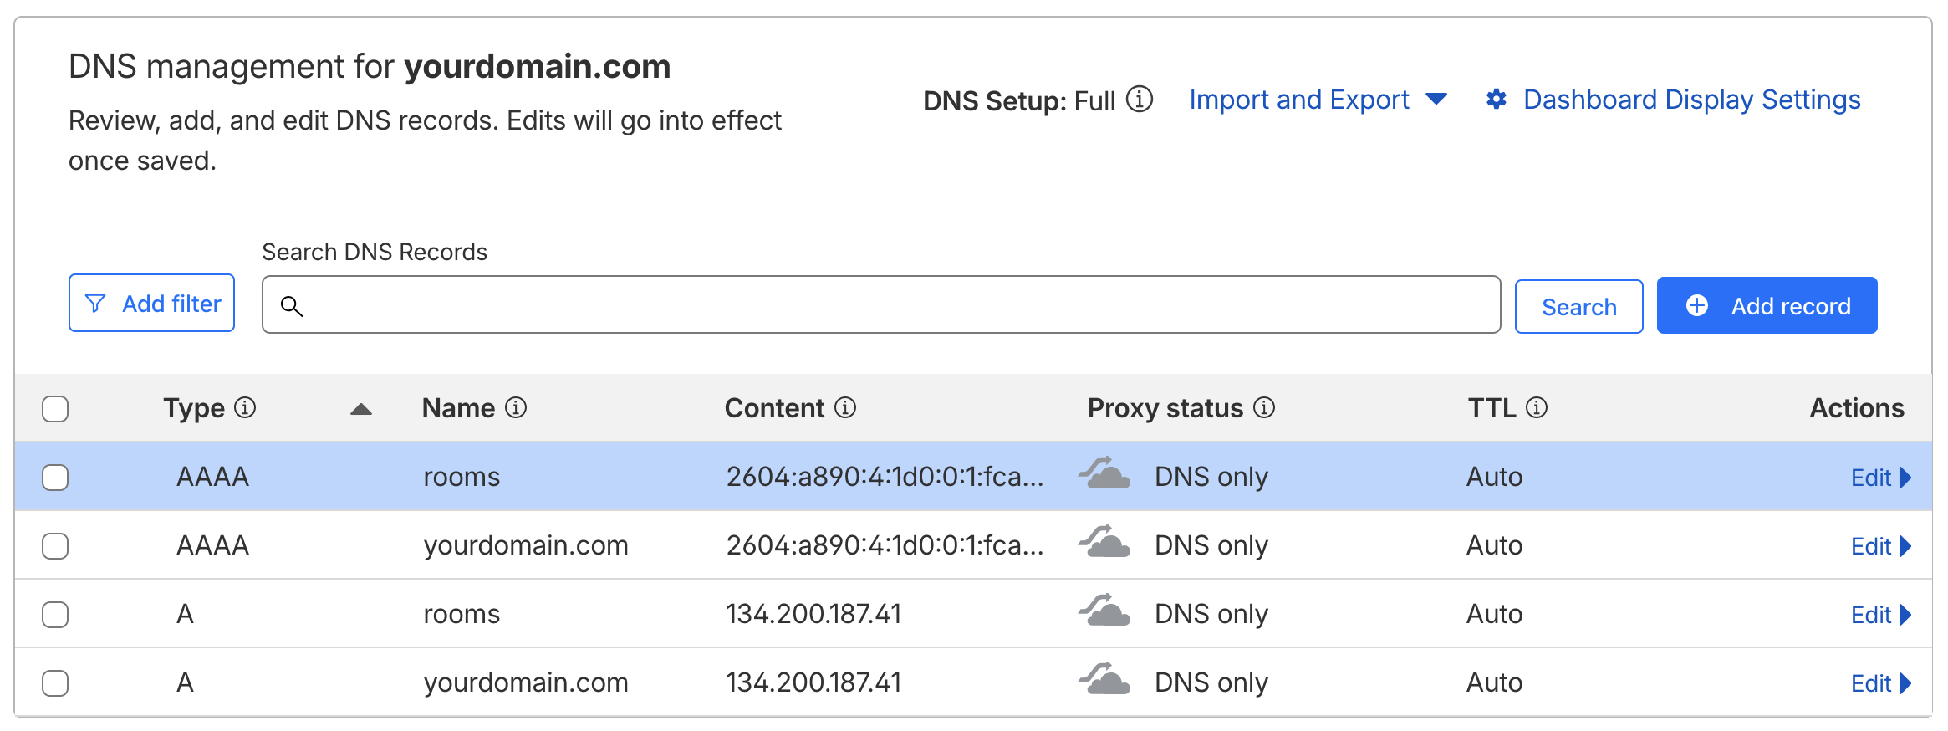Click the info icon beside Type column
Image resolution: width=1948 pixels, height=731 pixels.
point(245,407)
